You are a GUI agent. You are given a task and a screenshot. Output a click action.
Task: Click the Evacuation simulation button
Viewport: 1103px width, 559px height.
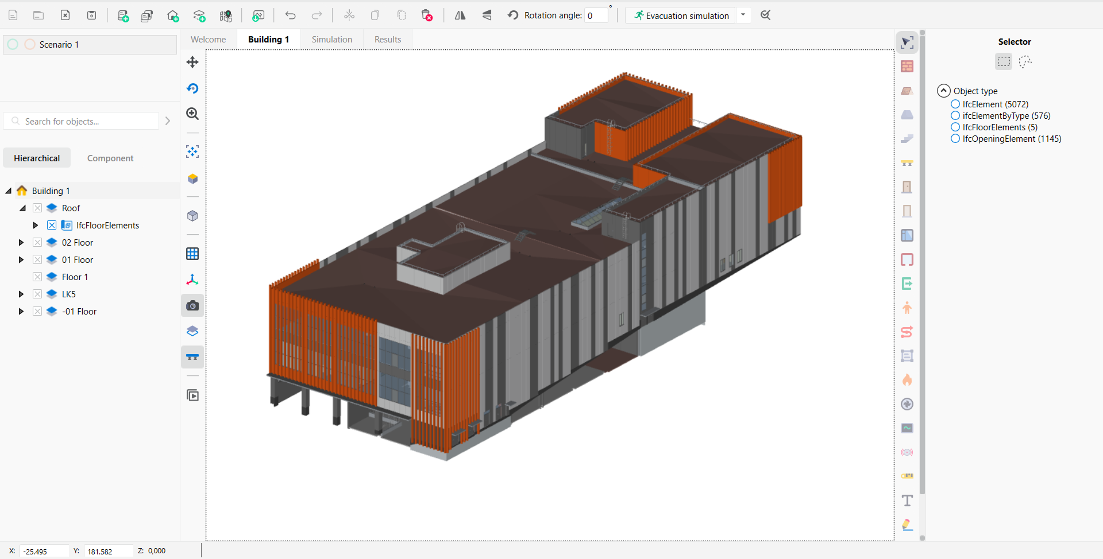tap(681, 15)
